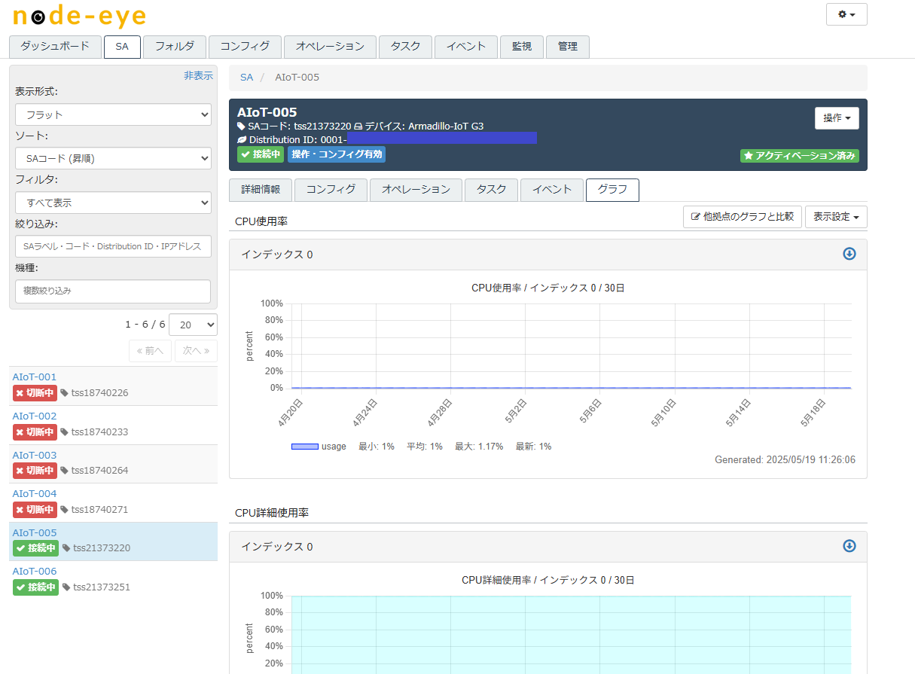
Task: Click the SAコード tag icon in header
Action: (x=241, y=127)
